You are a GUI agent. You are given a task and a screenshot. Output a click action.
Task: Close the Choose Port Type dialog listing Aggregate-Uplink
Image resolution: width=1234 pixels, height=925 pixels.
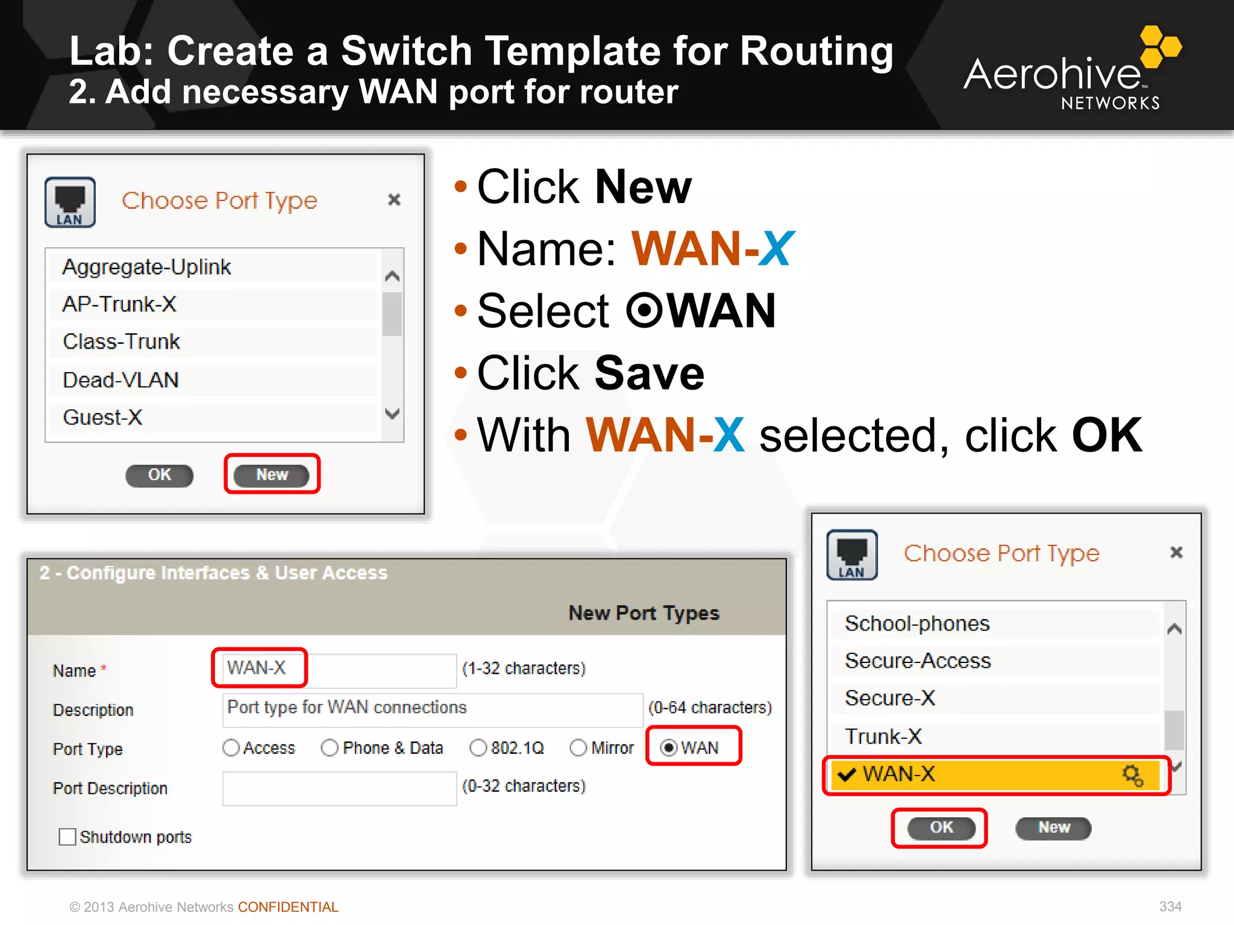394,199
